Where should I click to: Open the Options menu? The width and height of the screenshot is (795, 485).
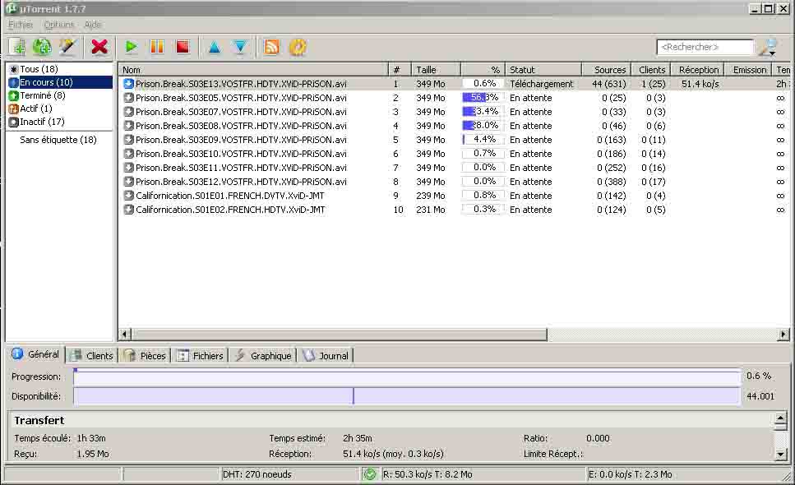pos(59,25)
